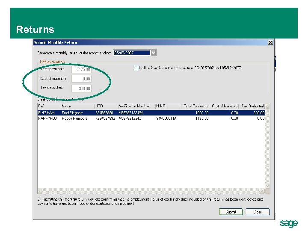Sort by the Total Payments column header
Viewport: 308px width, 231px height.
(195, 106)
